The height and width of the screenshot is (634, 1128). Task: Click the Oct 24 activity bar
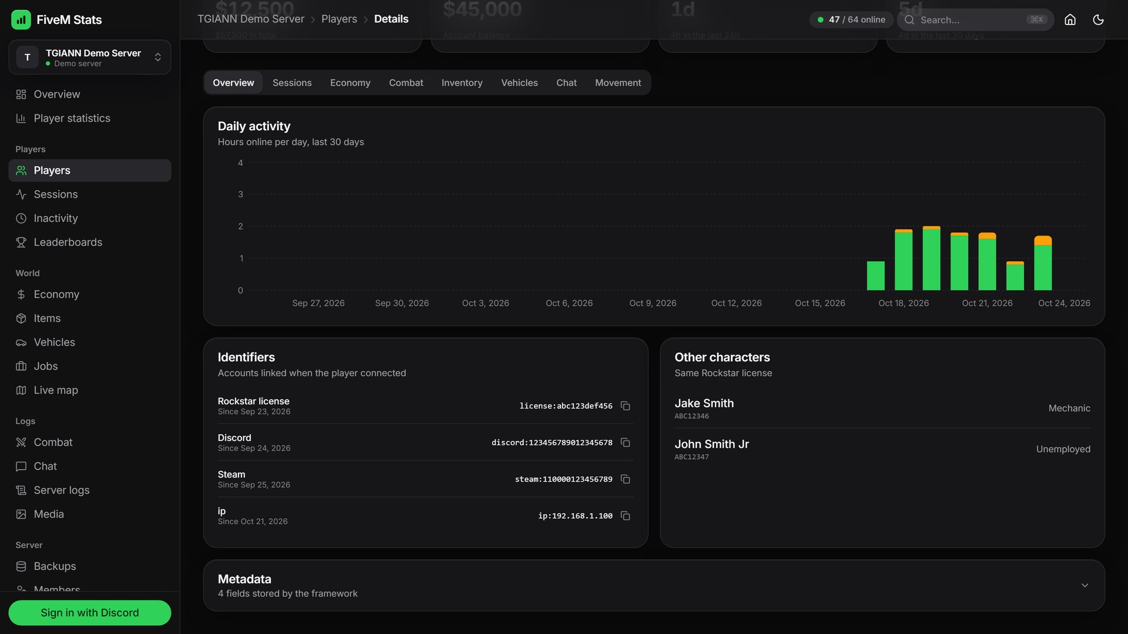[x=1042, y=263]
